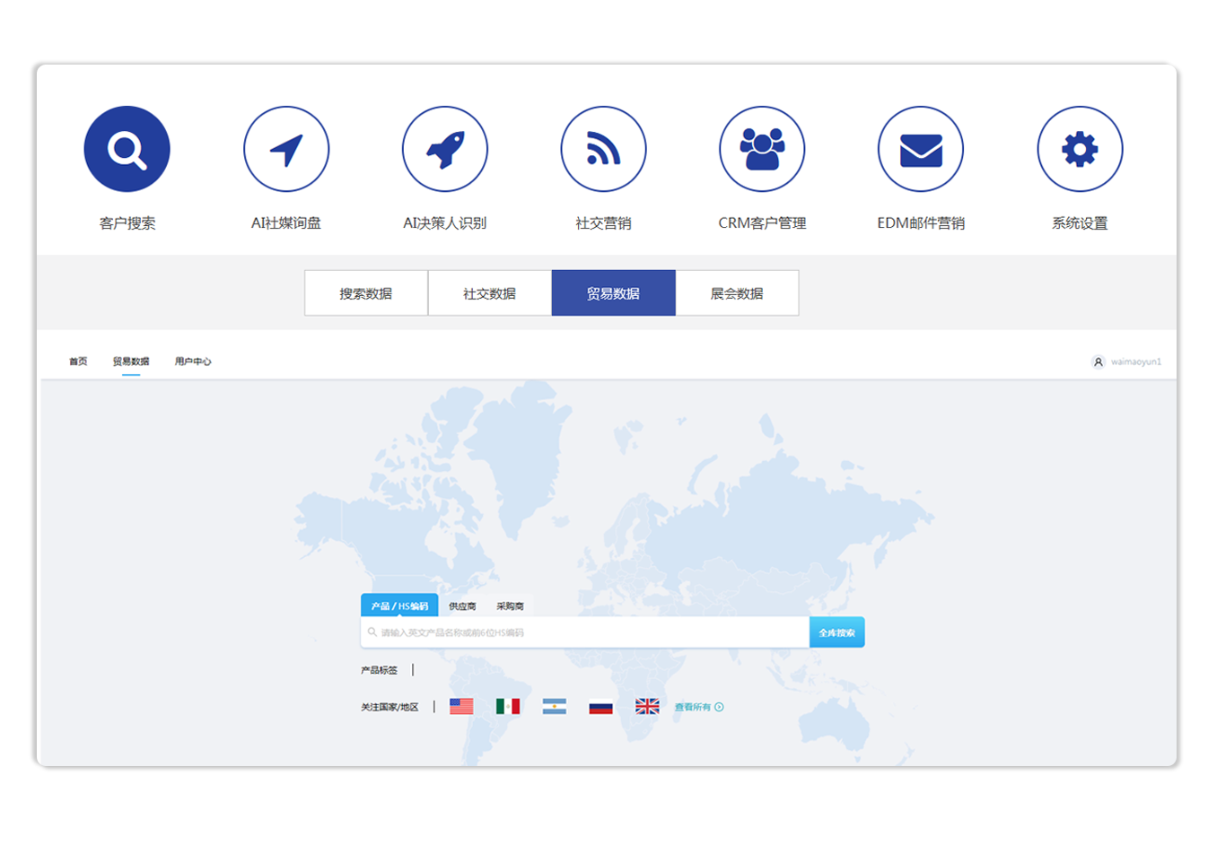Switch to 展会数据 tab
Image resolution: width=1208 pixels, height=845 pixels.
click(737, 293)
